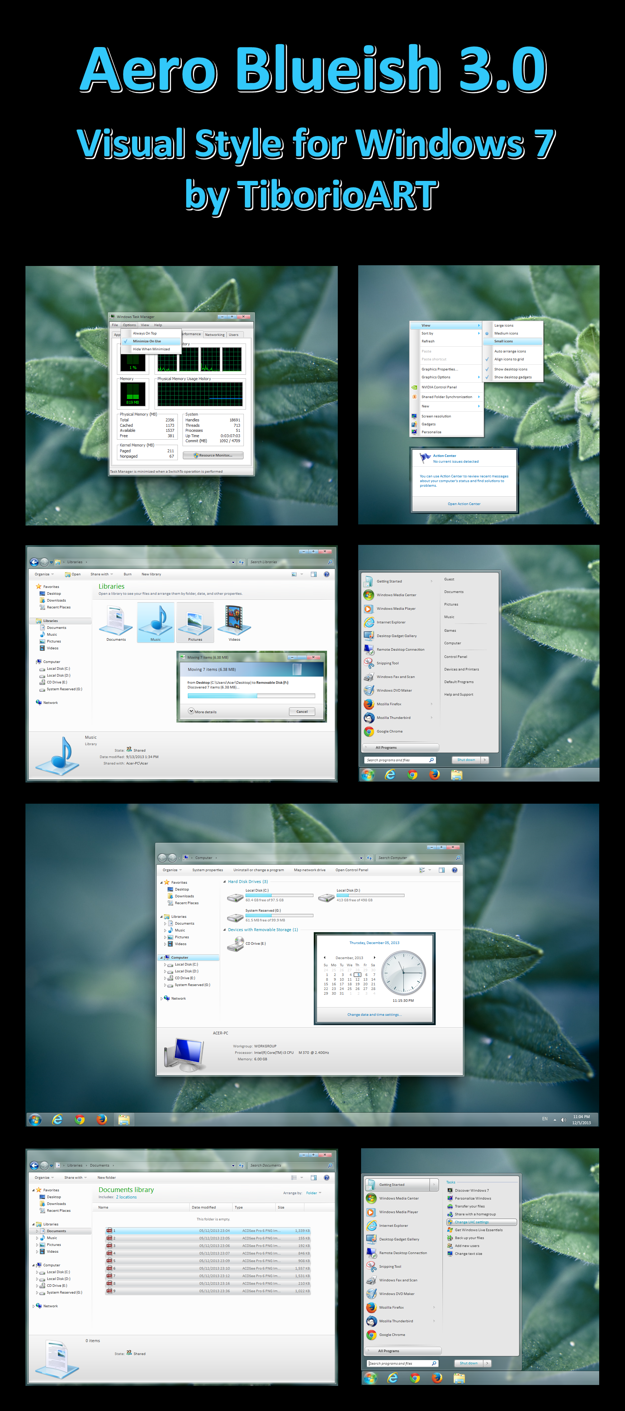Click the Start orb on the taskbar below the Guest start menu
625x1411 pixels.
368,775
